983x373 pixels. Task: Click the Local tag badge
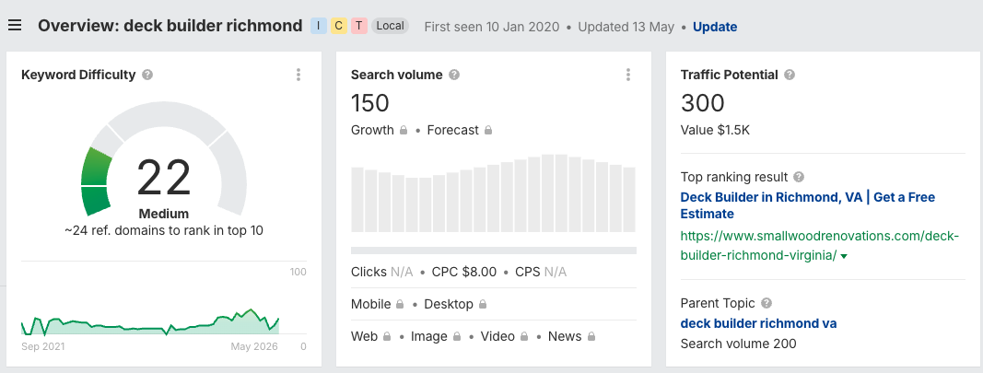[390, 26]
